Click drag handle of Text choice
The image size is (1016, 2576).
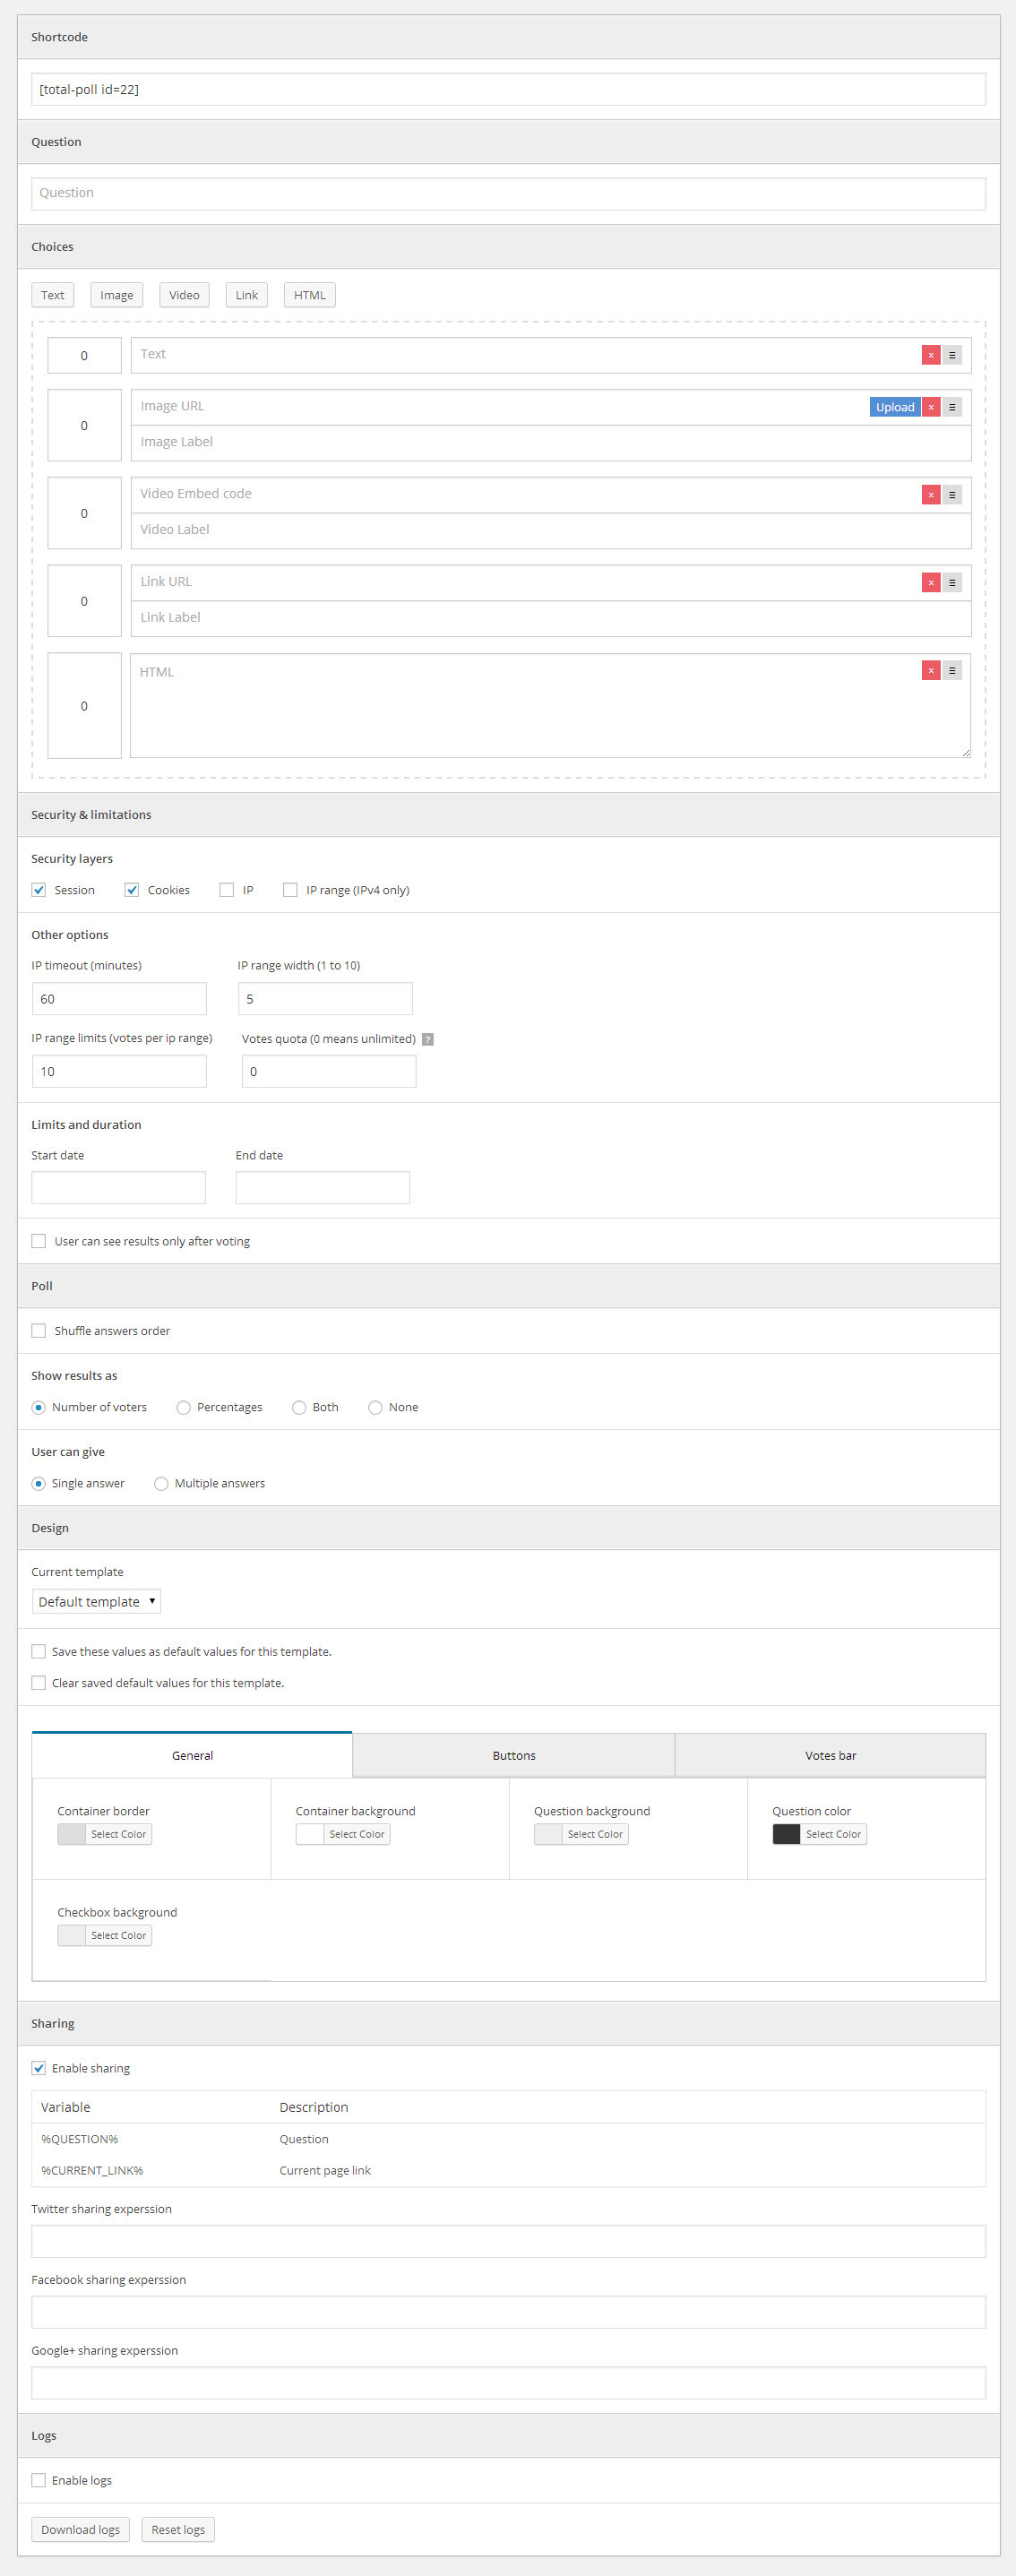click(x=952, y=355)
